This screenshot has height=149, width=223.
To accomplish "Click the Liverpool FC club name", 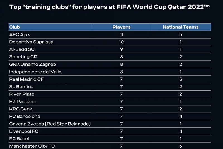I will (x=23, y=131).
